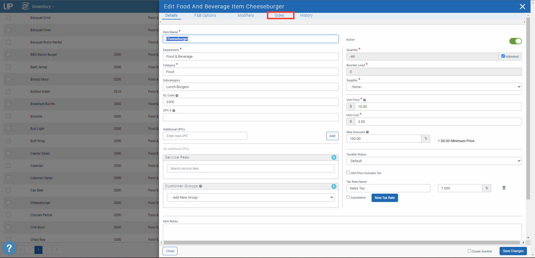This screenshot has width=535, height=258.
Task: Click UPC # help icon
Action: [174, 111]
